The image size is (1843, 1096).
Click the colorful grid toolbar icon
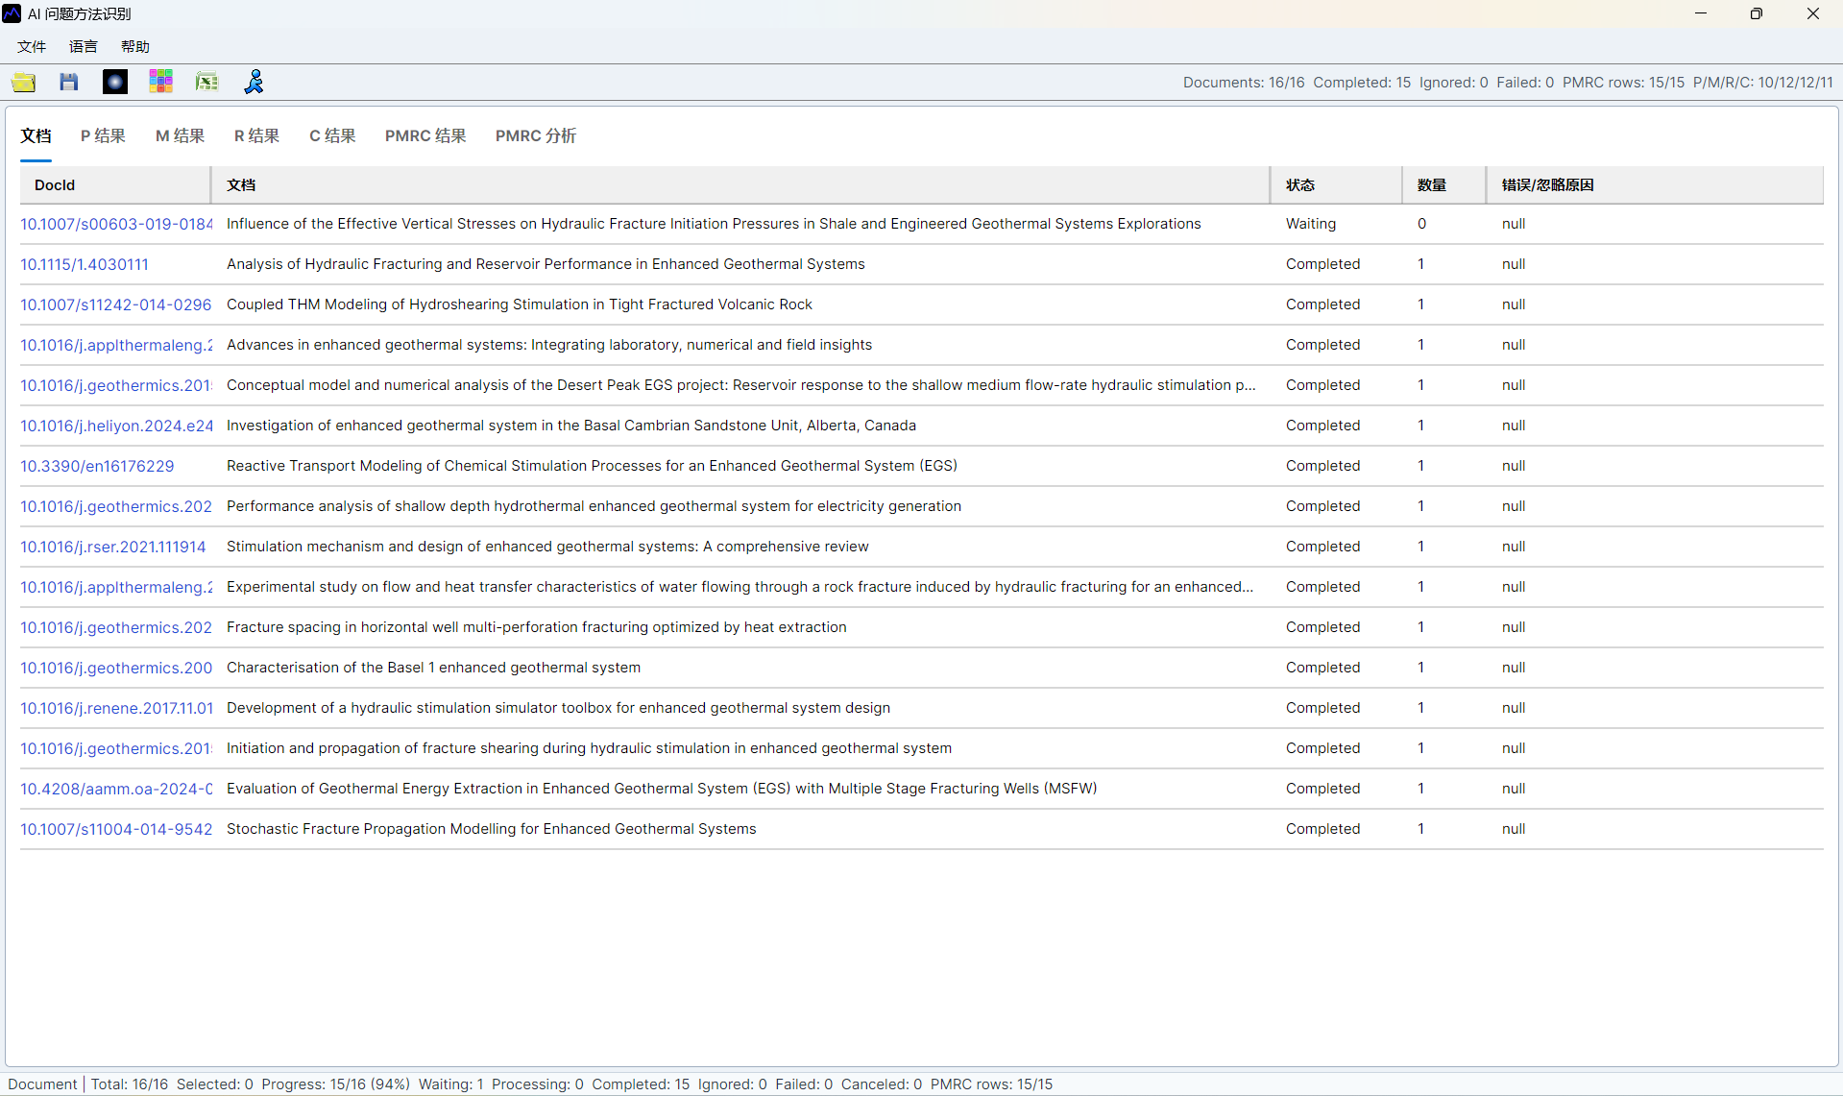[x=160, y=82]
